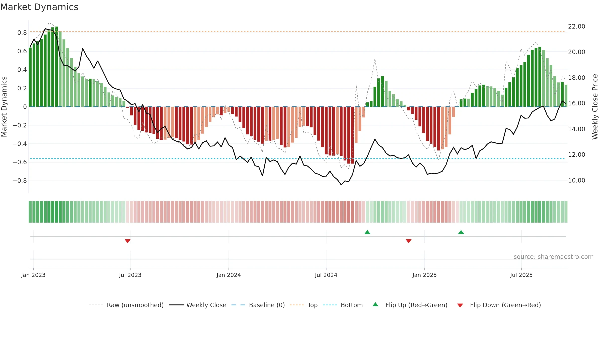This screenshot has height=338, width=602.
Task: Click the tallest green bar in August 2025
Action: point(540,77)
